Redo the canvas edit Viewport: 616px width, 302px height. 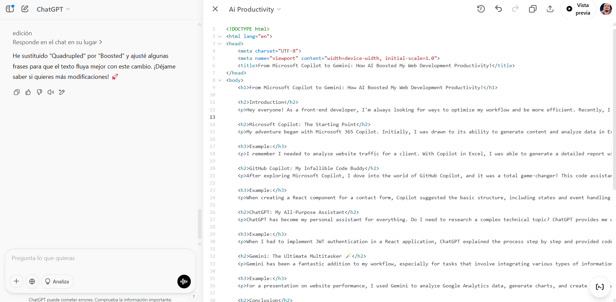[515, 9]
